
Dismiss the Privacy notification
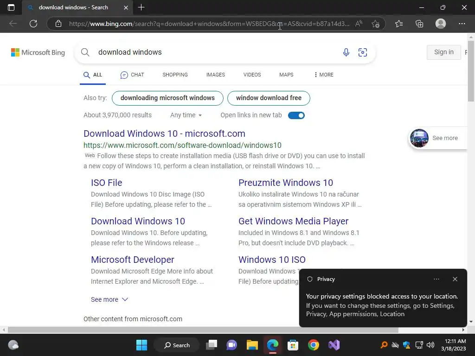[455, 279]
